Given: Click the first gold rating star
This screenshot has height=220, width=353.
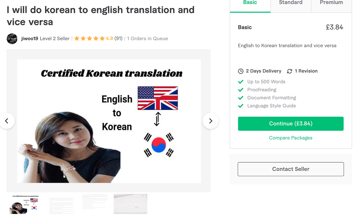Looking at the screenshot, I should coord(77,39).
